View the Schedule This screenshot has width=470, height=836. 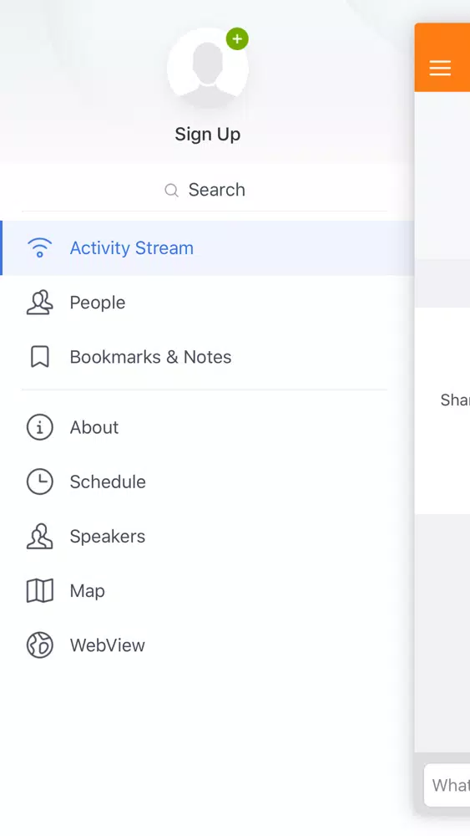tap(207, 482)
